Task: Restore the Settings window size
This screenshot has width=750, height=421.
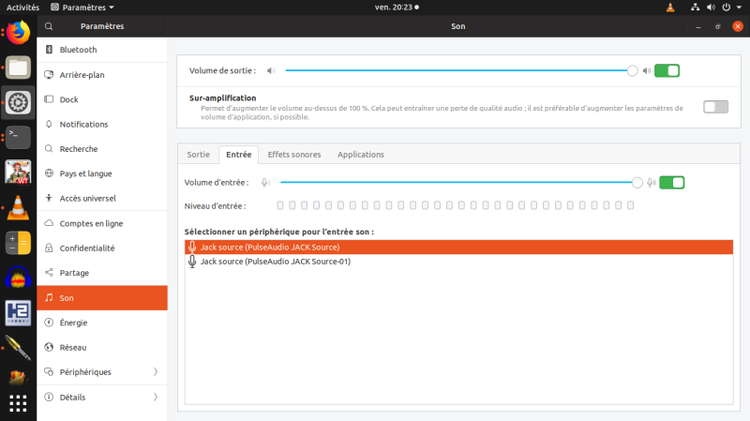Action: pos(717,27)
